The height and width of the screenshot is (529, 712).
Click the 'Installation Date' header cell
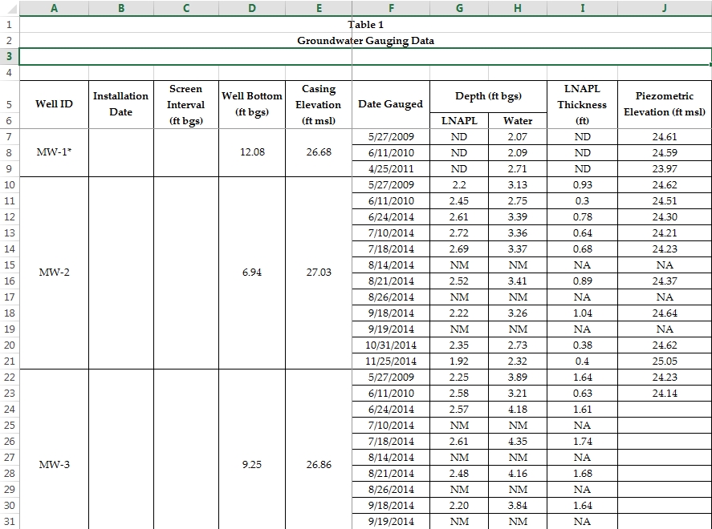click(x=121, y=104)
